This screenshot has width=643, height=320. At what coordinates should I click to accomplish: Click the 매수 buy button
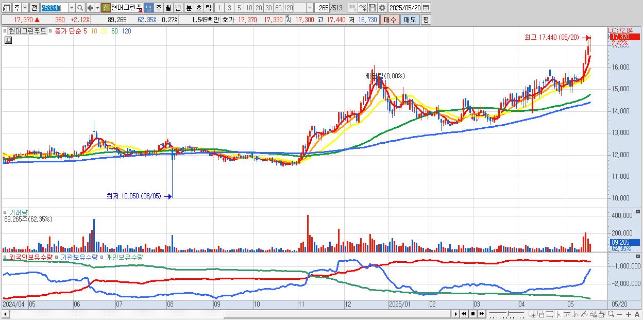(390, 20)
